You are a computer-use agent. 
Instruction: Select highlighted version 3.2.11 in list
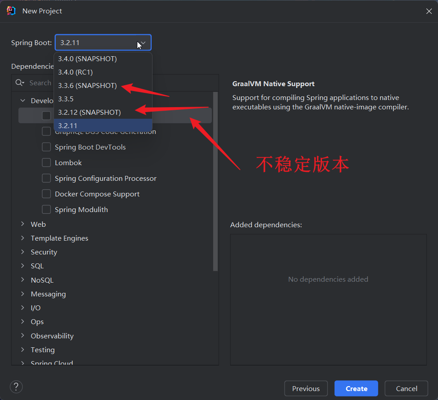(103, 125)
